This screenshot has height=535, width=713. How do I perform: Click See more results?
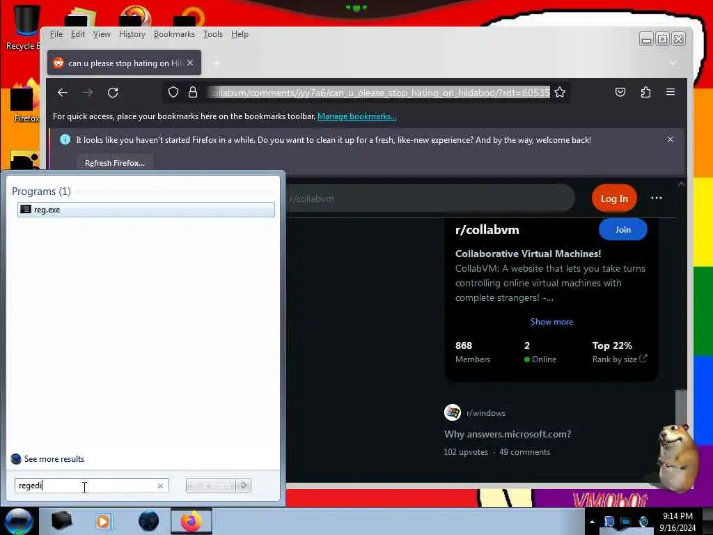pyautogui.click(x=54, y=458)
